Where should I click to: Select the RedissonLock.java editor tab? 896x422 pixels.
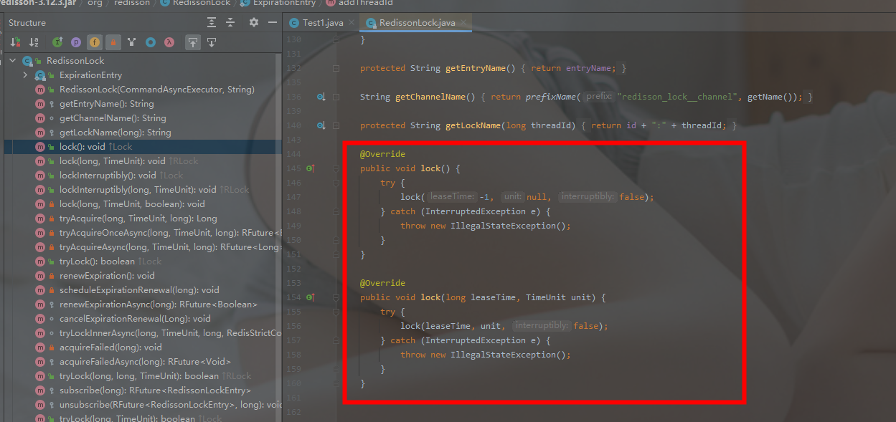click(416, 23)
